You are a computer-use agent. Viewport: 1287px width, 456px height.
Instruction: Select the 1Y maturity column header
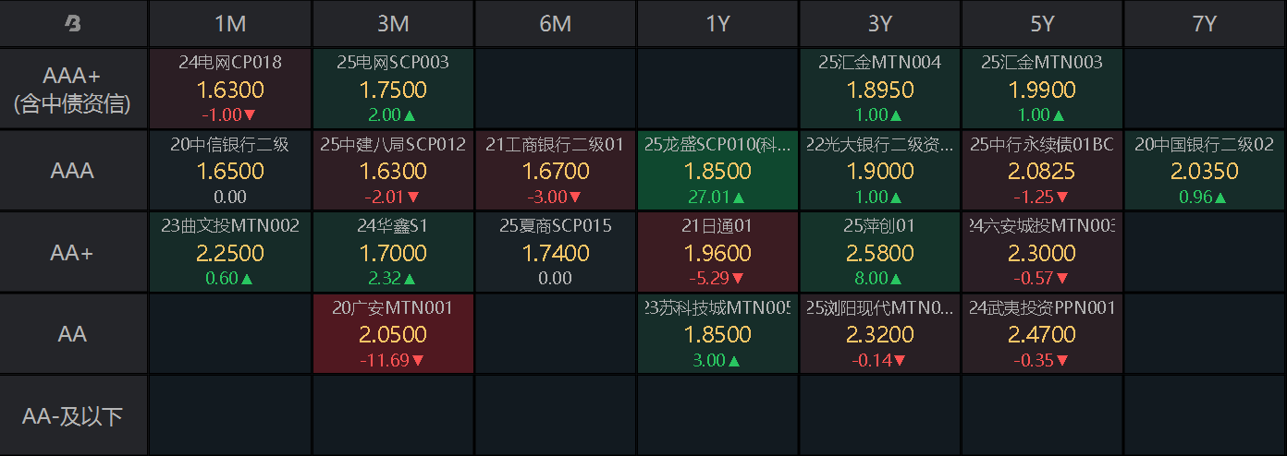click(x=717, y=24)
